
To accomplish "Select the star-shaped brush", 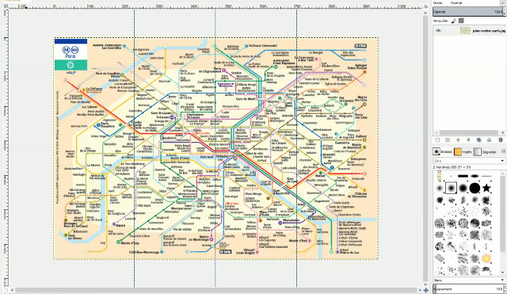I will click(x=486, y=188).
